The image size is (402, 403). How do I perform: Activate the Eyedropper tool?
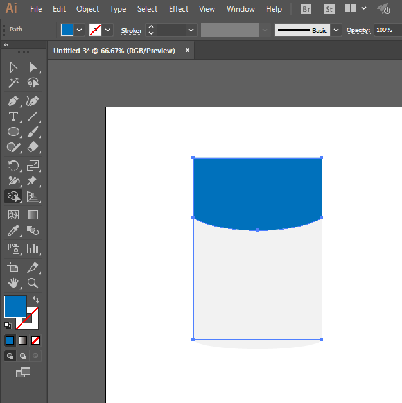(x=13, y=231)
